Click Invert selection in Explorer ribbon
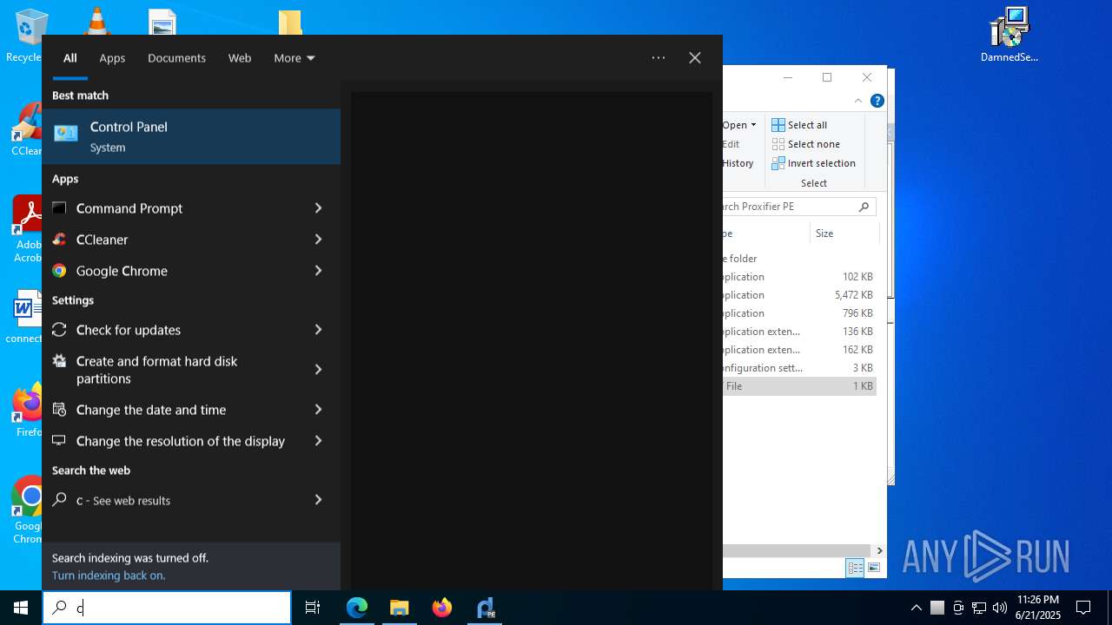Image resolution: width=1112 pixels, height=625 pixels. click(x=813, y=163)
